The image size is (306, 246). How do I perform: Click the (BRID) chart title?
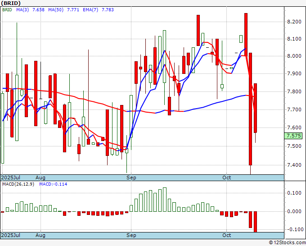(x=11, y=3)
